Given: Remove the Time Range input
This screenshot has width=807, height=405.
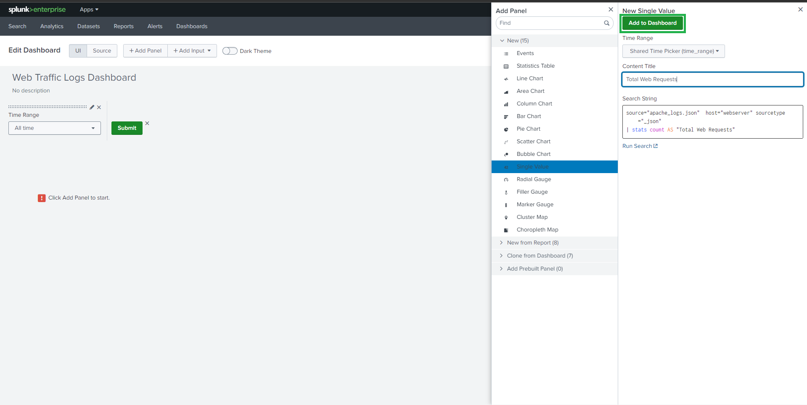Looking at the screenshot, I should point(99,107).
